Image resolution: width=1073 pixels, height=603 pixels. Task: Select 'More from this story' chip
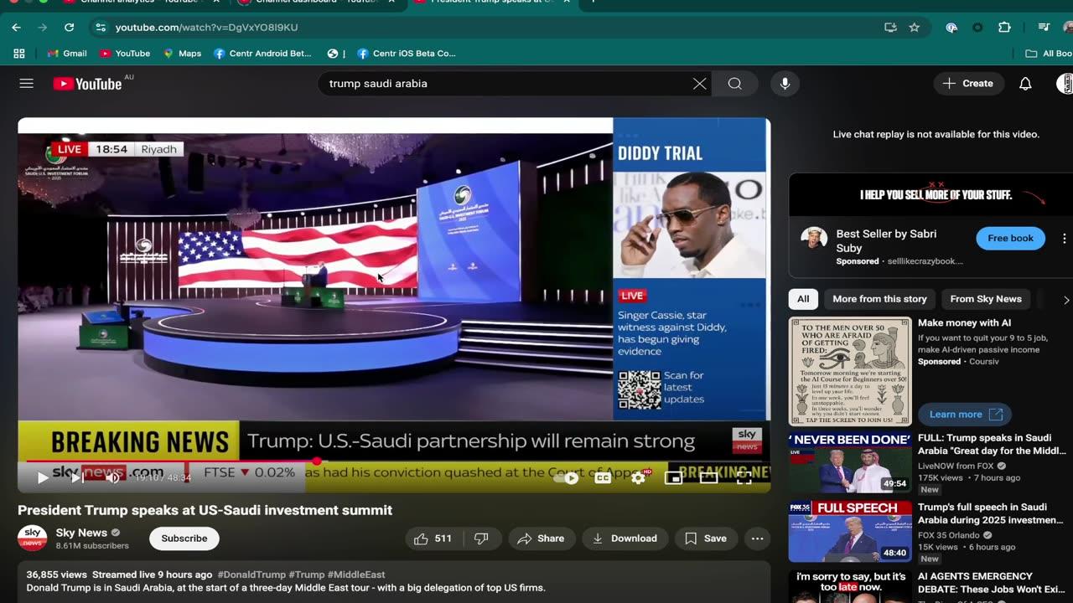[879, 299]
